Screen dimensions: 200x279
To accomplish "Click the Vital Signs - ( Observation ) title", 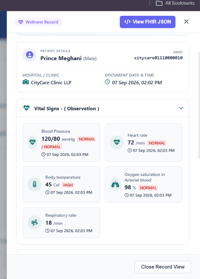I will (x=67, y=108).
